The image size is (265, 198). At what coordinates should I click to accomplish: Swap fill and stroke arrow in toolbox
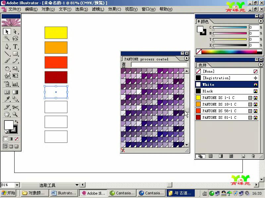click(x=16, y=121)
